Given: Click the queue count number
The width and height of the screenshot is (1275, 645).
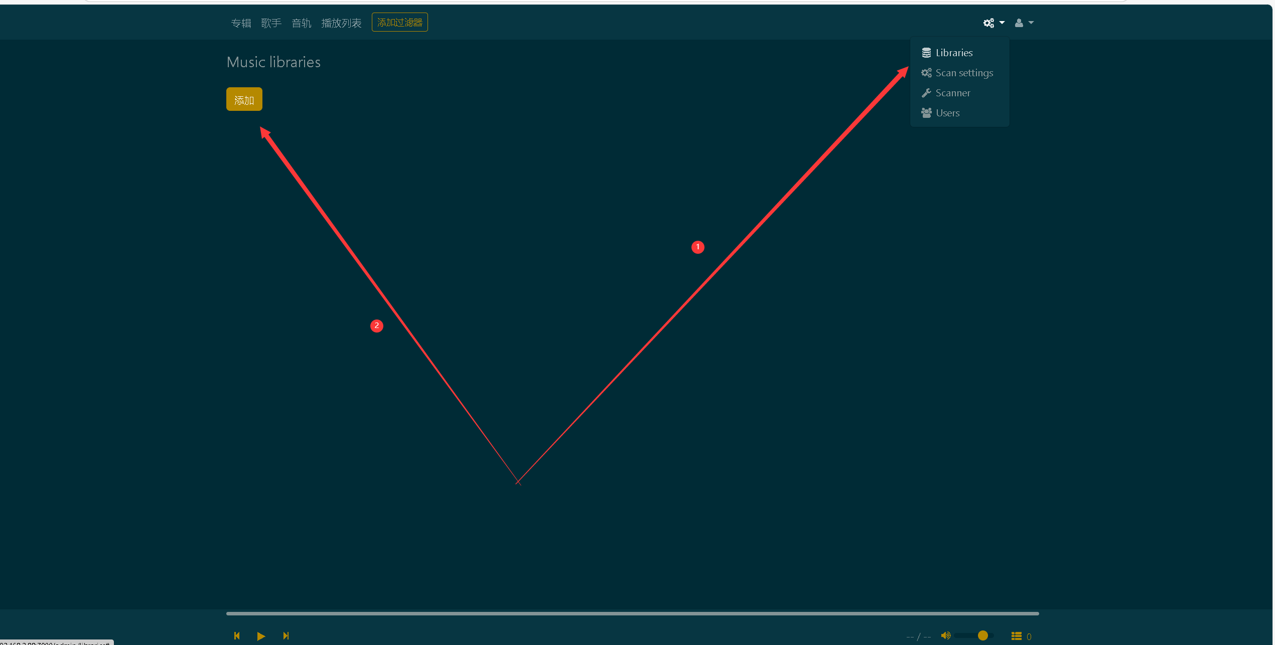Looking at the screenshot, I should click(x=1029, y=636).
